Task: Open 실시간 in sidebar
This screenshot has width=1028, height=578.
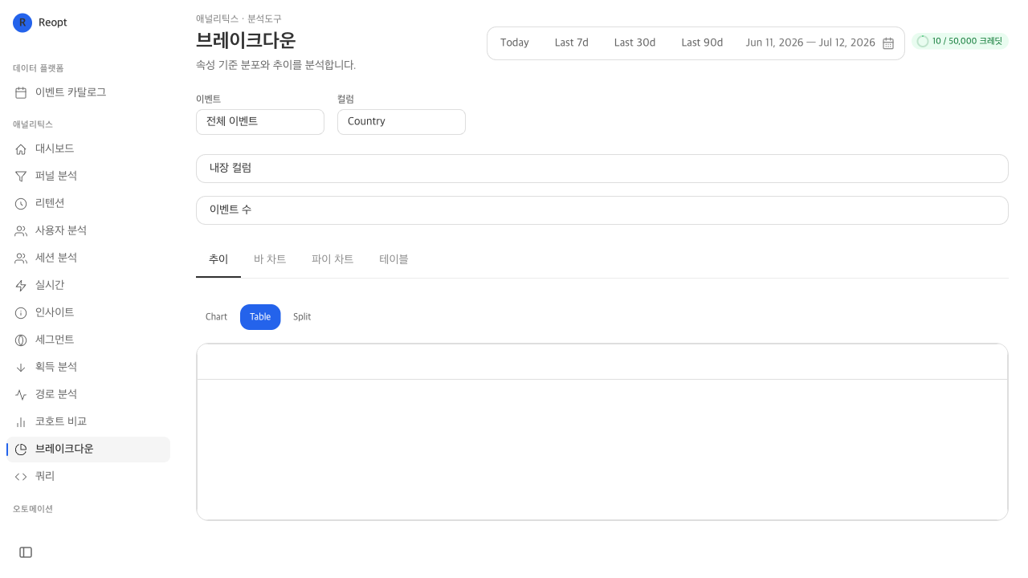Action: pyautogui.click(x=88, y=286)
